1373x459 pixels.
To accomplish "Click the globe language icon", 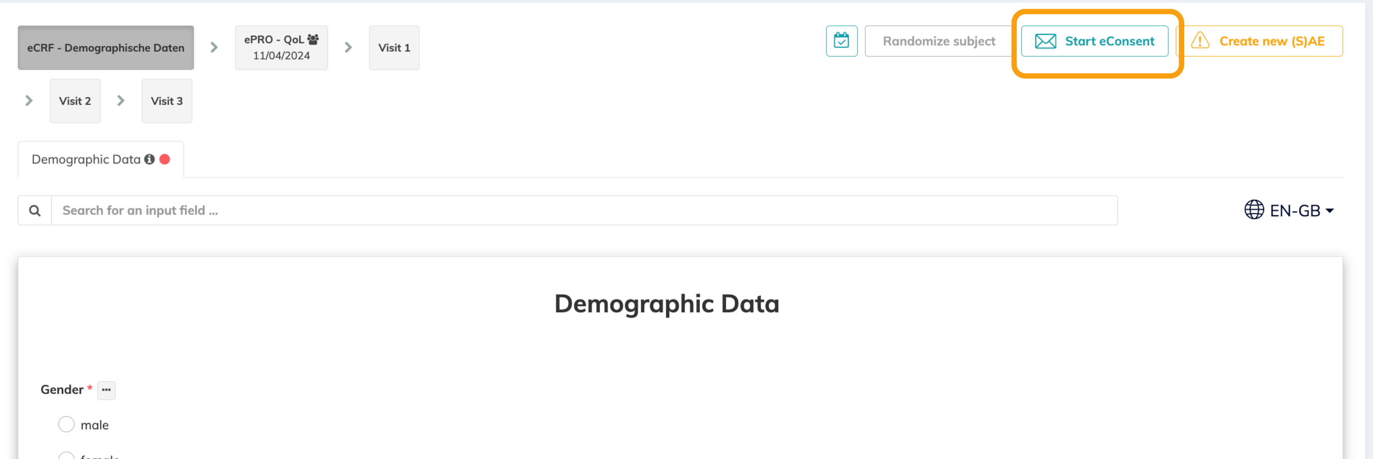I will tap(1254, 210).
